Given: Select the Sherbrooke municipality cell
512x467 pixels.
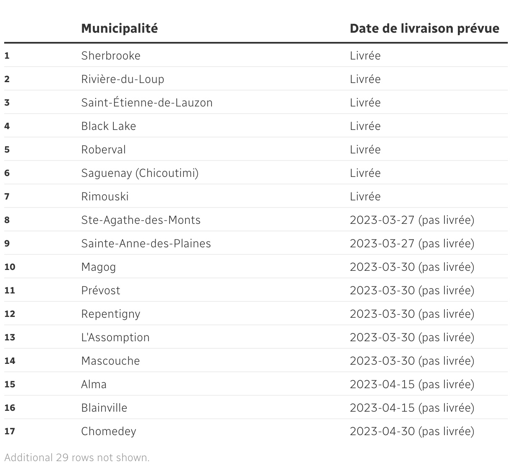Looking at the screenshot, I should point(111,56).
